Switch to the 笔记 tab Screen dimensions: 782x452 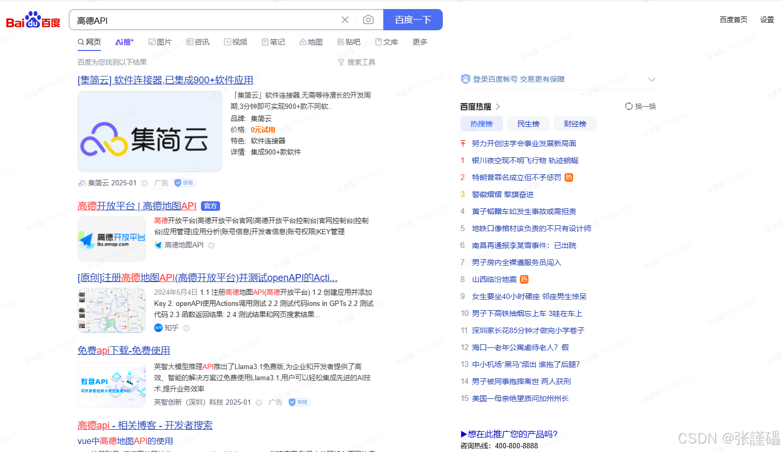click(273, 42)
